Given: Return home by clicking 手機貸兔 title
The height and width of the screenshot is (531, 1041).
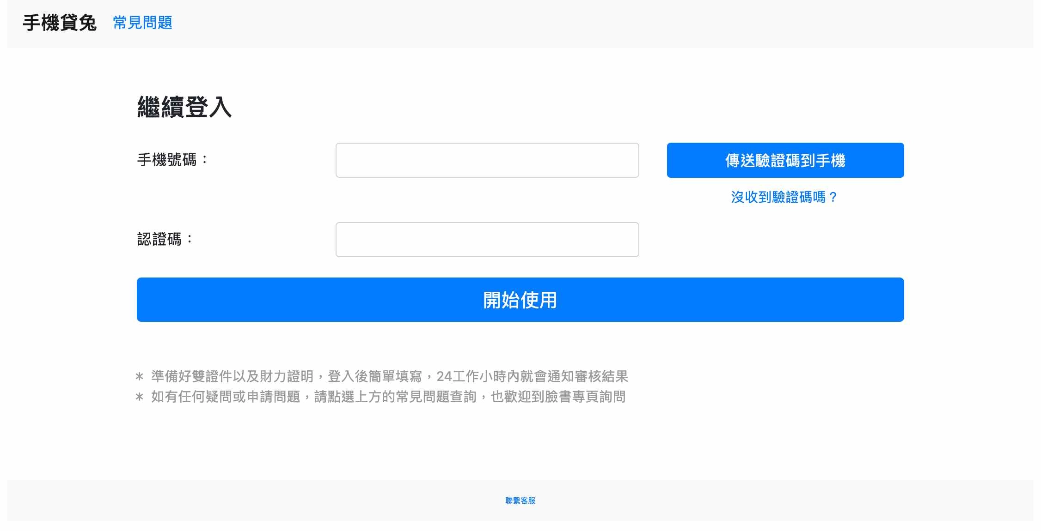Looking at the screenshot, I should pyautogui.click(x=60, y=22).
